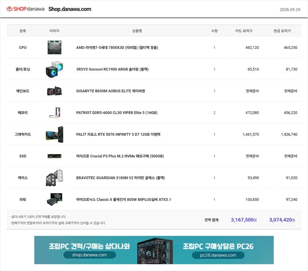Select the 메모리 category label
This screenshot has height=271, width=308.
(x=23, y=113)
